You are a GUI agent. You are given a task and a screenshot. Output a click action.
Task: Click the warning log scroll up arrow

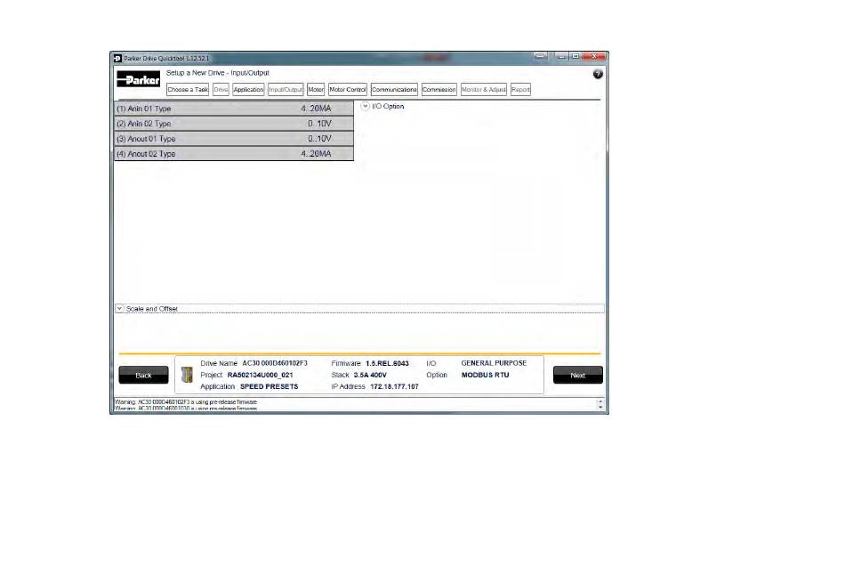pyautogui.click(x=600, y=401)
